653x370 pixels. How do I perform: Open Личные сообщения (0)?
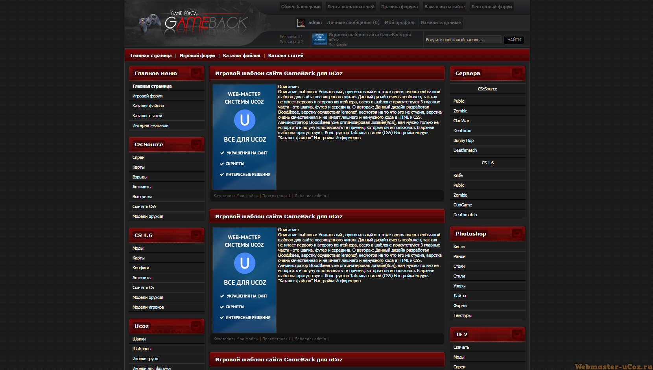click(353, 22)
